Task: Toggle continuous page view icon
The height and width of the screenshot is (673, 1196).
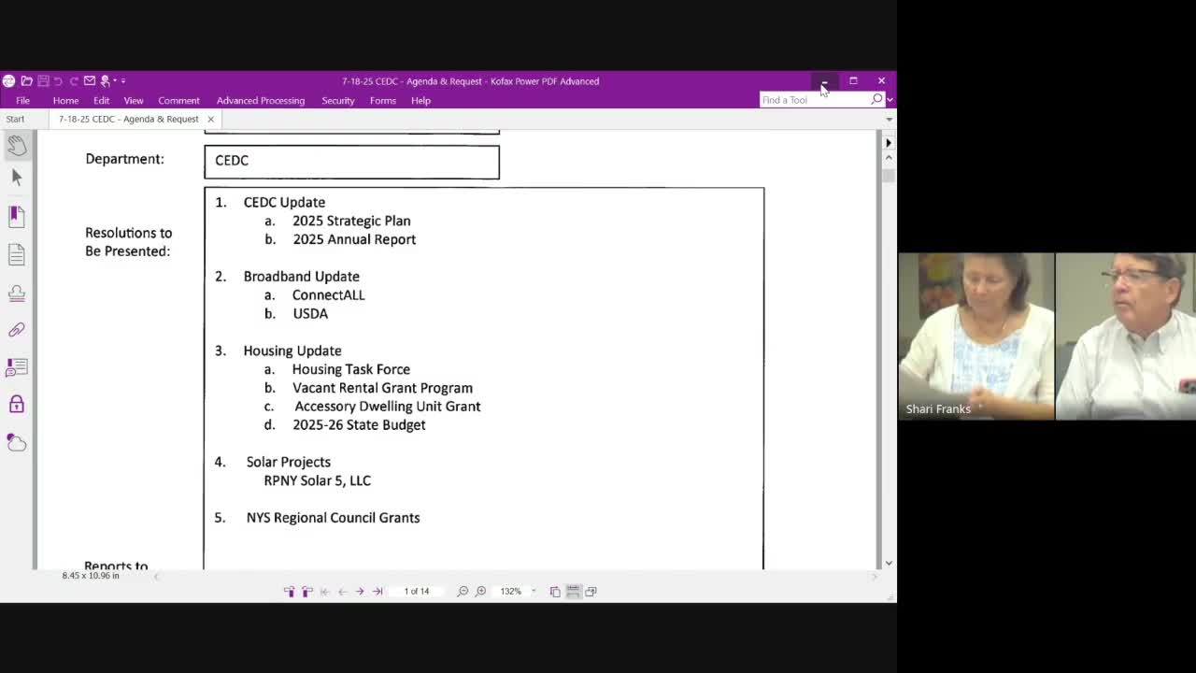Action: coord(573,592)
